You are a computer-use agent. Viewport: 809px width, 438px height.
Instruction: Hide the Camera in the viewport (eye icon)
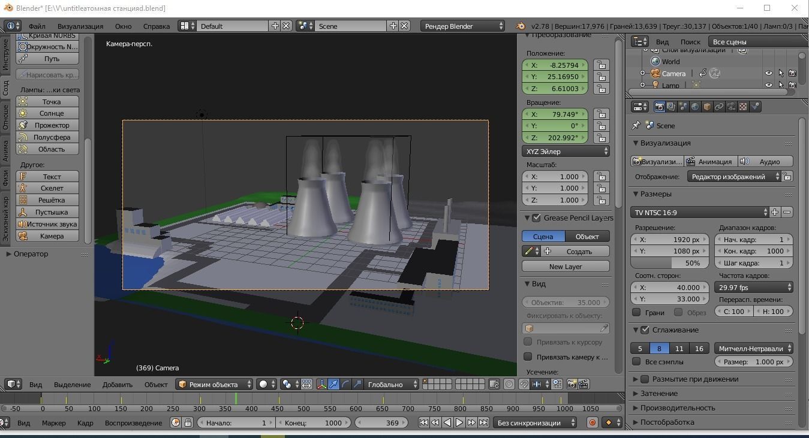pos(769,73)
